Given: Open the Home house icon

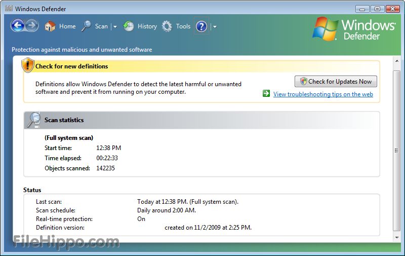Looking at the screenshot, I should click(50, 26).
